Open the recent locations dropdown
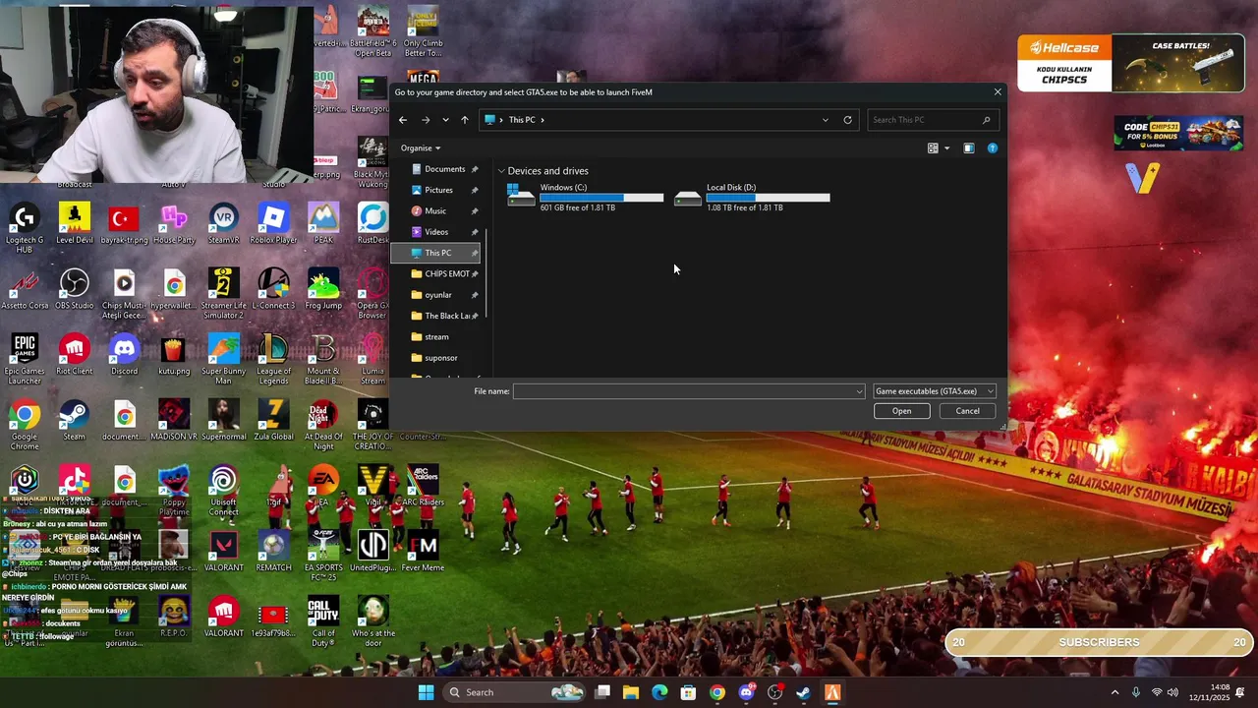 (445, 120)
